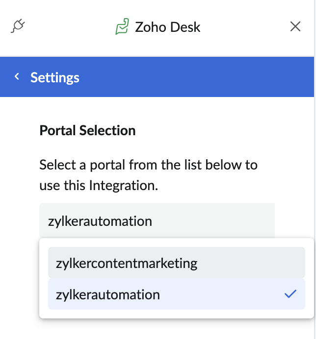Screen dimensions: 316x339
Task: Click the Zoho Desk title text
Action: pyautogui.click(x=168, y=27)
